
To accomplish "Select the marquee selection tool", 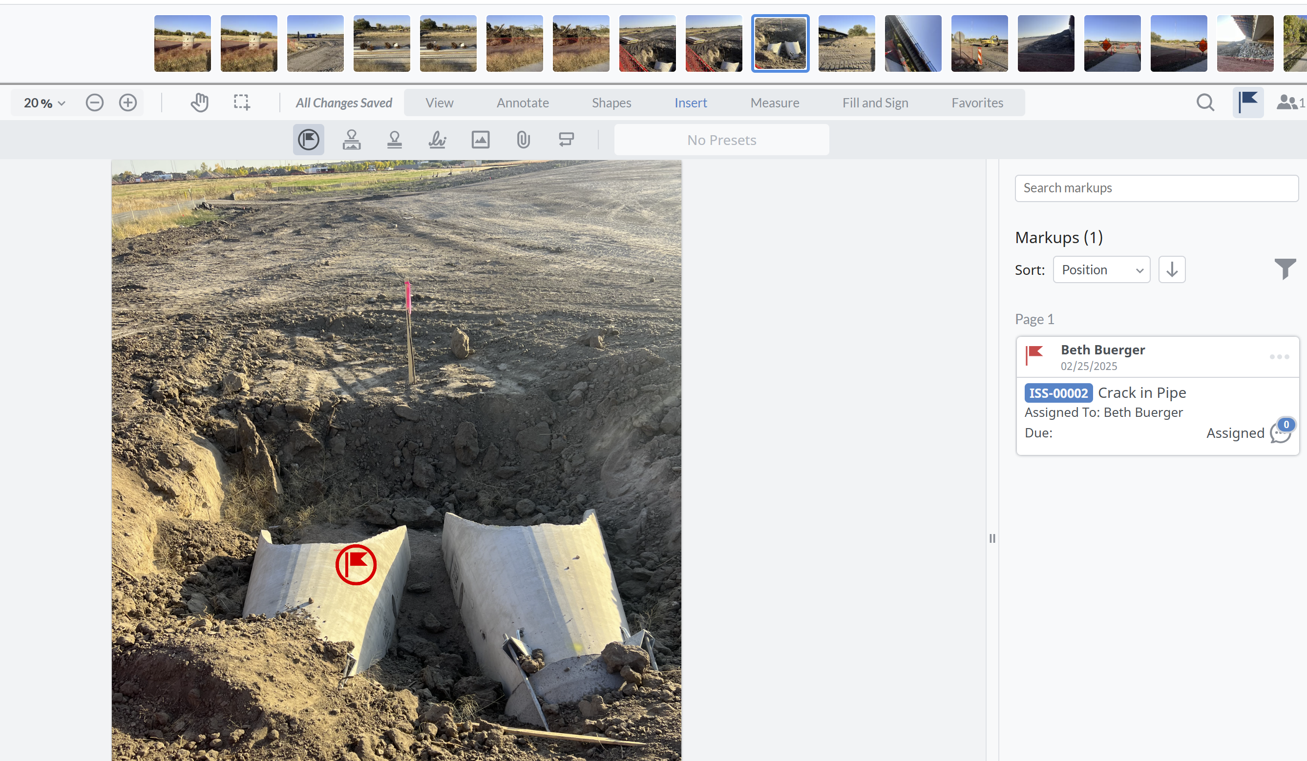I will 242,103.
